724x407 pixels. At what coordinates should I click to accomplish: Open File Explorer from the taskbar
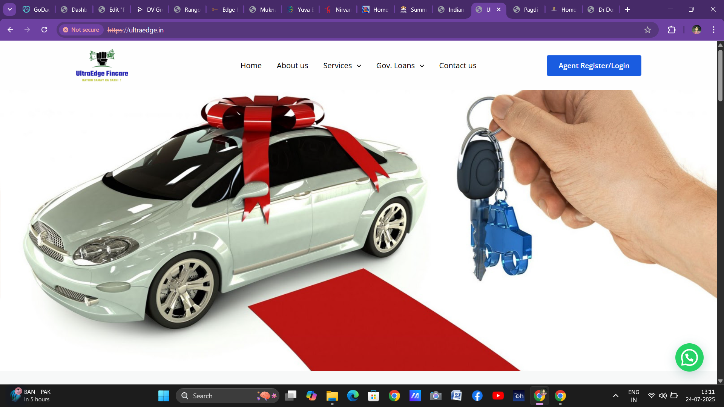[332, 396]
